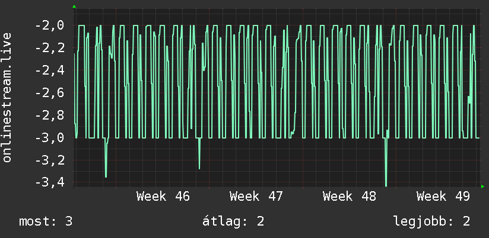Click the 'átlag: 2' average text
The image size is (489, 238).
[x=233, y=221]
